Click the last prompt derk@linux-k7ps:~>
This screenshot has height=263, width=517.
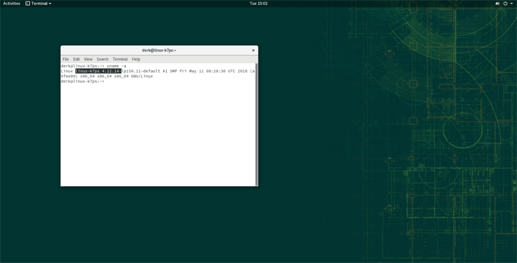click(x=82, y=81)
